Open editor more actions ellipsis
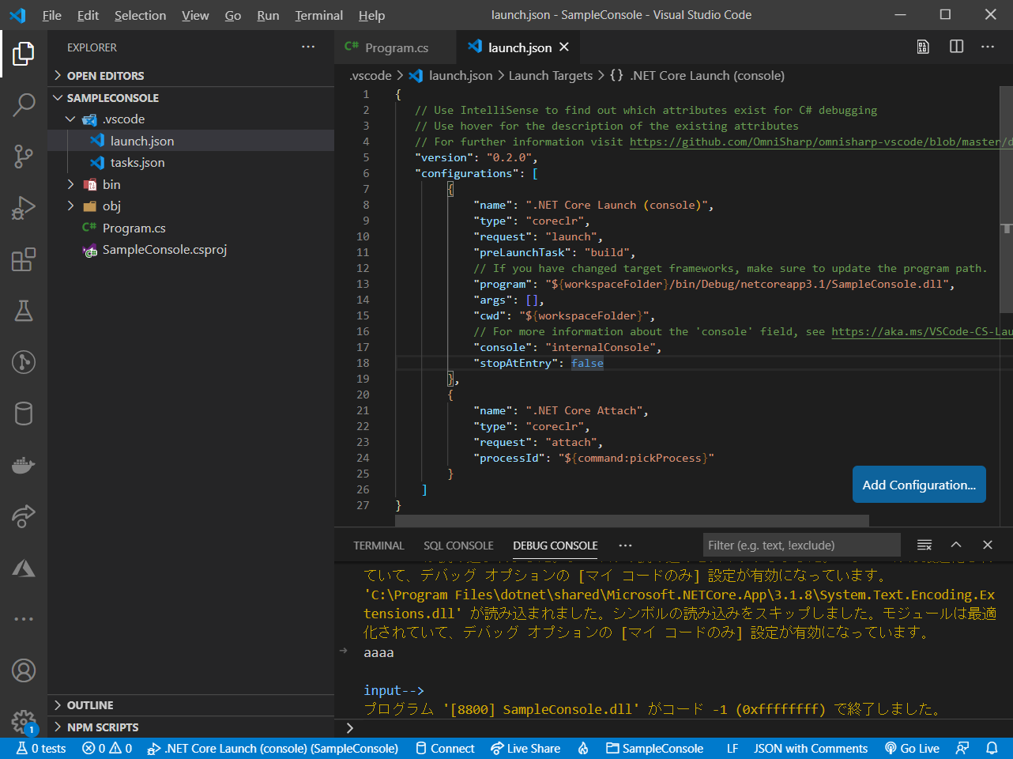Screen dimensions: 1013x759 [988, 47]
